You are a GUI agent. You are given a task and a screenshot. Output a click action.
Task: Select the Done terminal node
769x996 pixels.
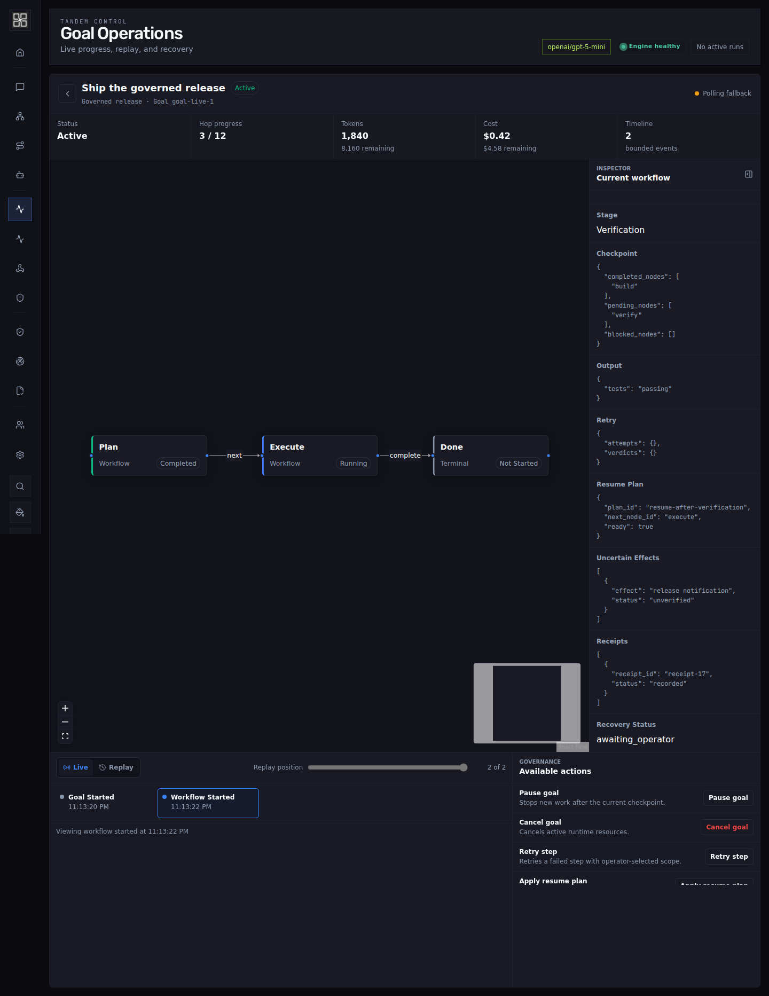(491, 456)
